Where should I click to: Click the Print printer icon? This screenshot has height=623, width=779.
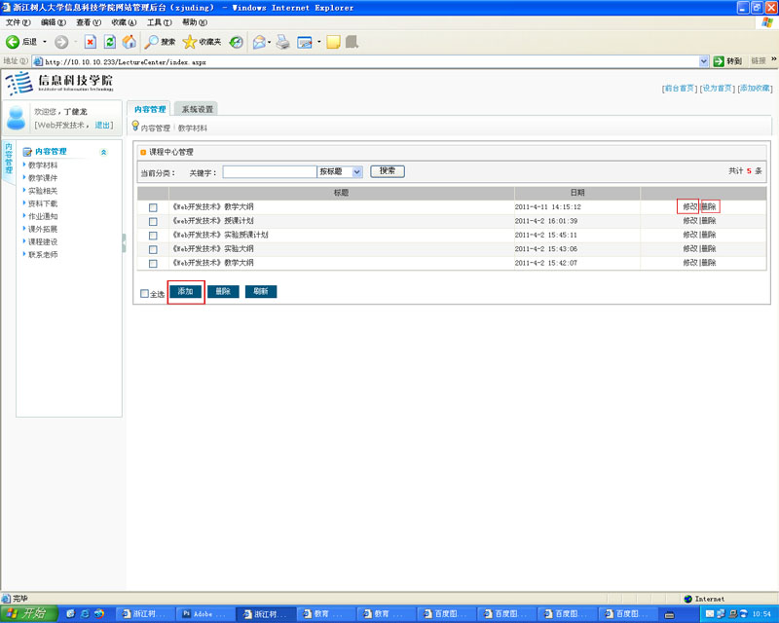282,42
